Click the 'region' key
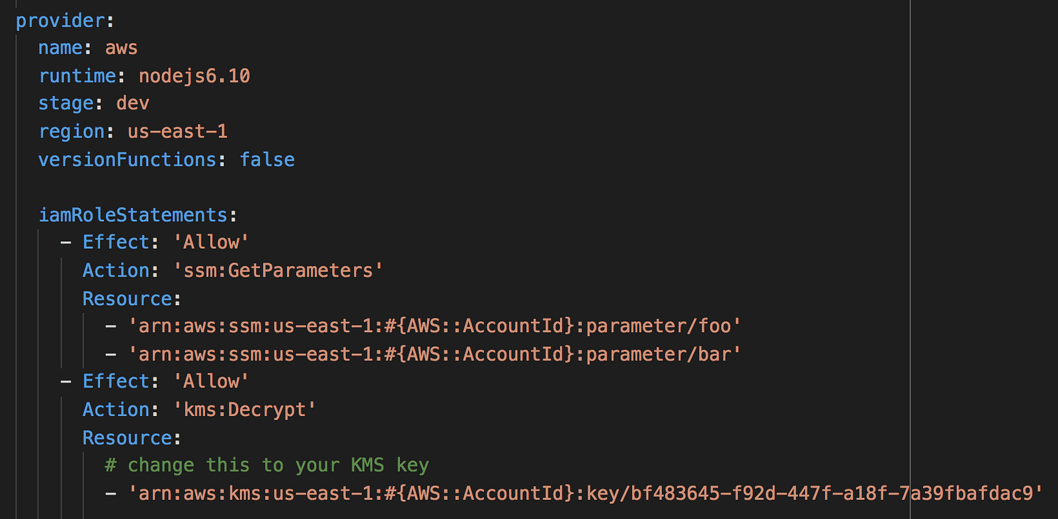The width and height of the screenshot is (1058, 519). pos(71,131)
